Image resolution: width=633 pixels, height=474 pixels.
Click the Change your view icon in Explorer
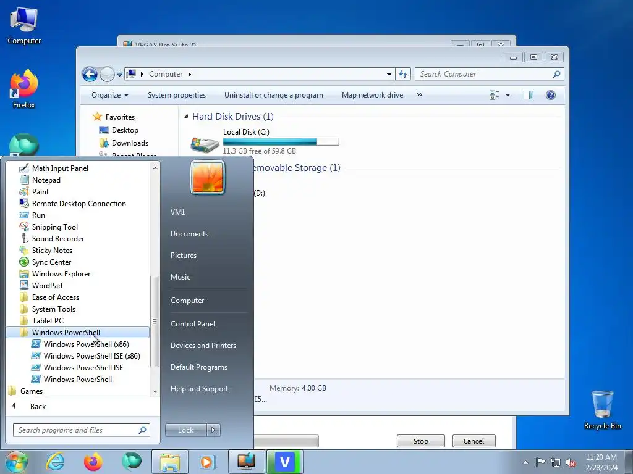pyautogui.click(x=495, y=95)
